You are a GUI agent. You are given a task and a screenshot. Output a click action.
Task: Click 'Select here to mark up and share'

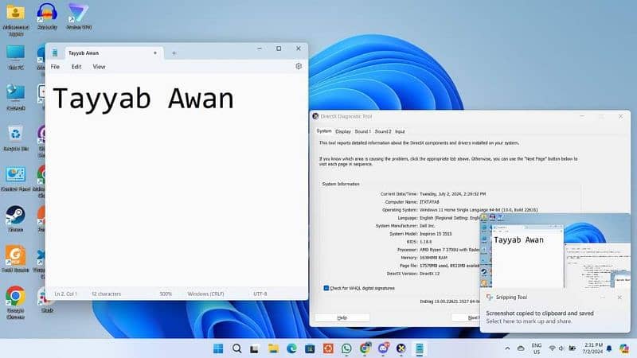click(x=529, y=321)
